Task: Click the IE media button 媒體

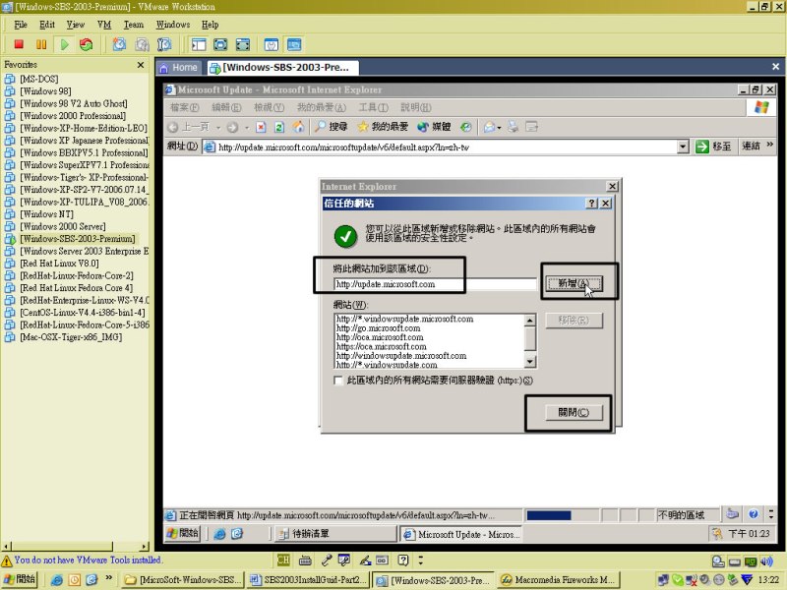Action: (434, 127)
